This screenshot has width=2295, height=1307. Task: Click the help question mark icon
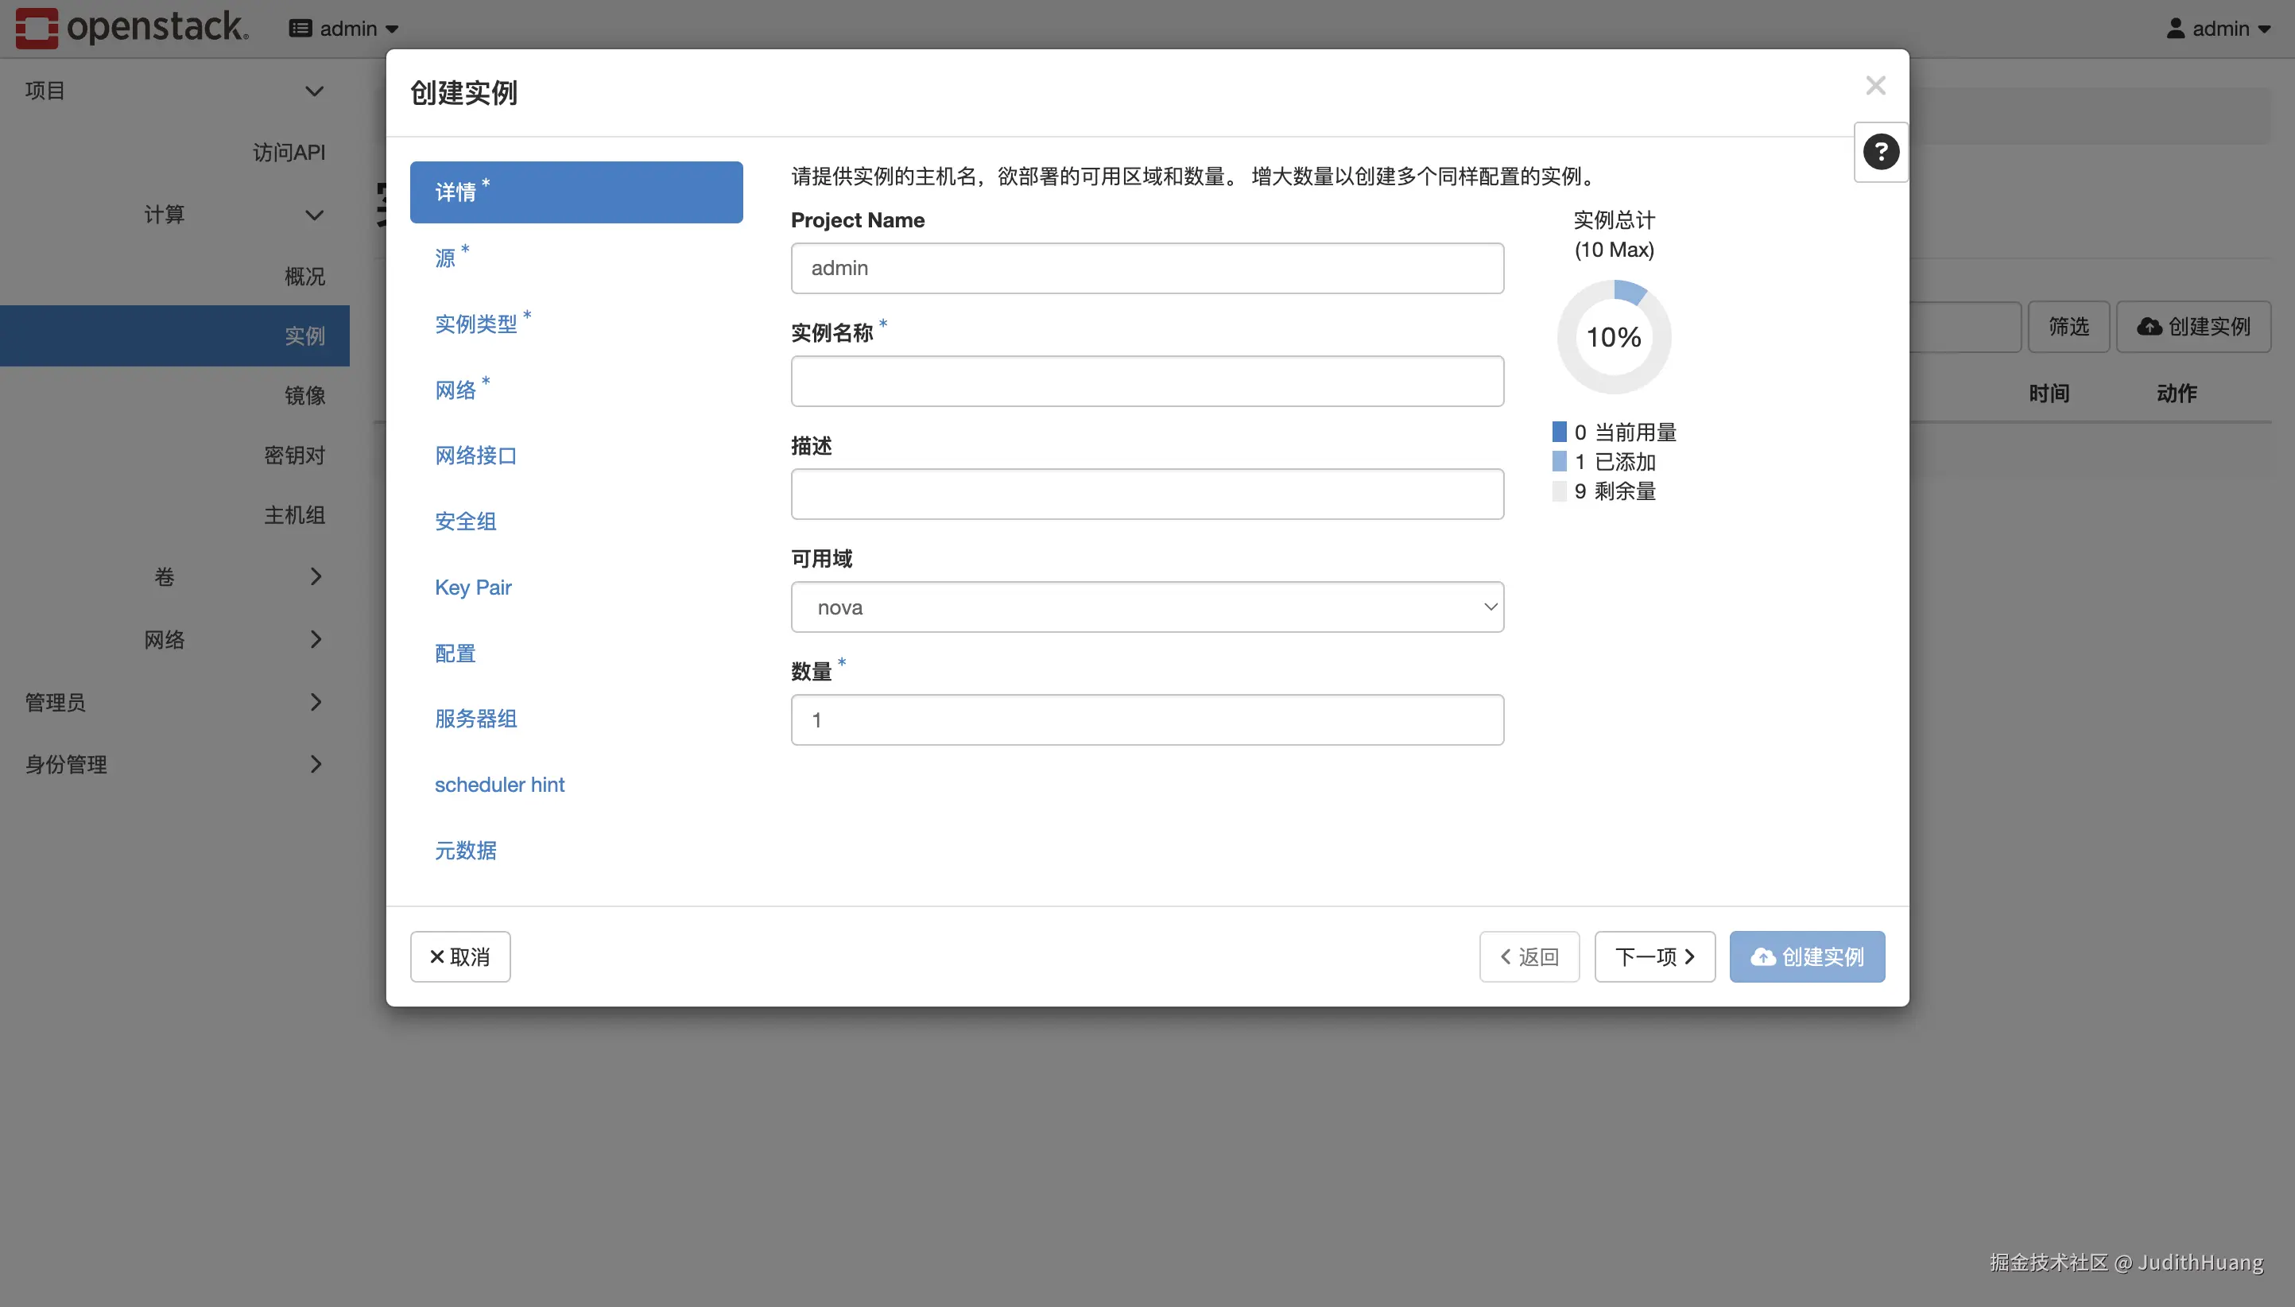coord(1880,152)
